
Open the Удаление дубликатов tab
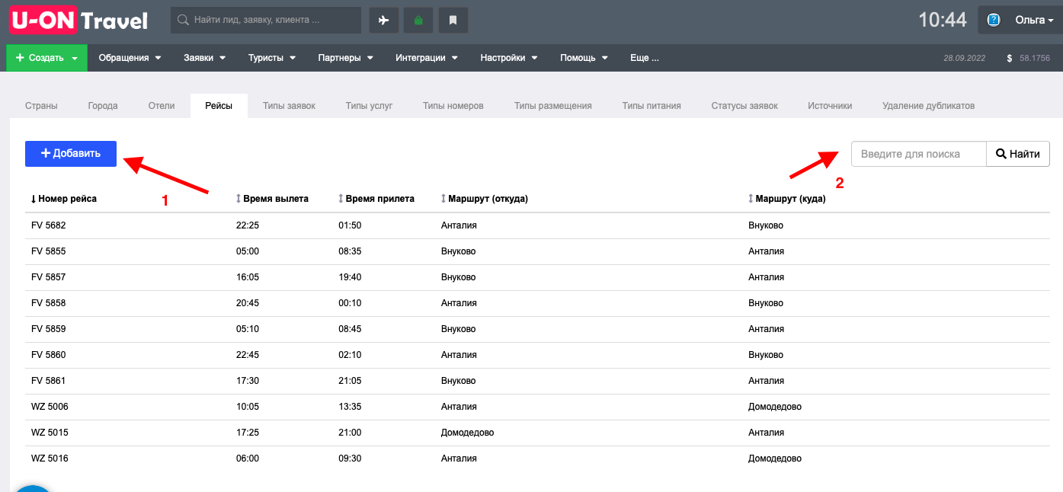click(928, 106)
